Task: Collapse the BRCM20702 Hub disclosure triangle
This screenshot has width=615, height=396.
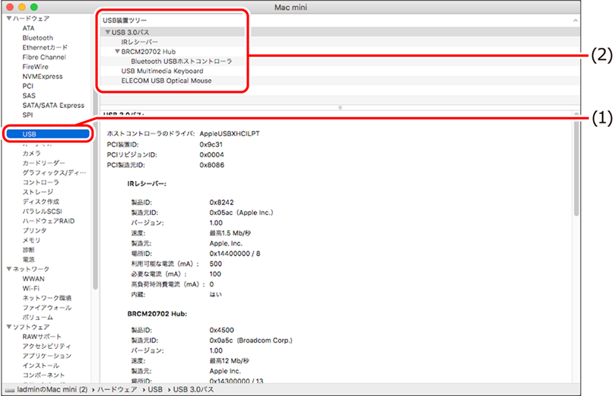Action: tap(117, 52)
